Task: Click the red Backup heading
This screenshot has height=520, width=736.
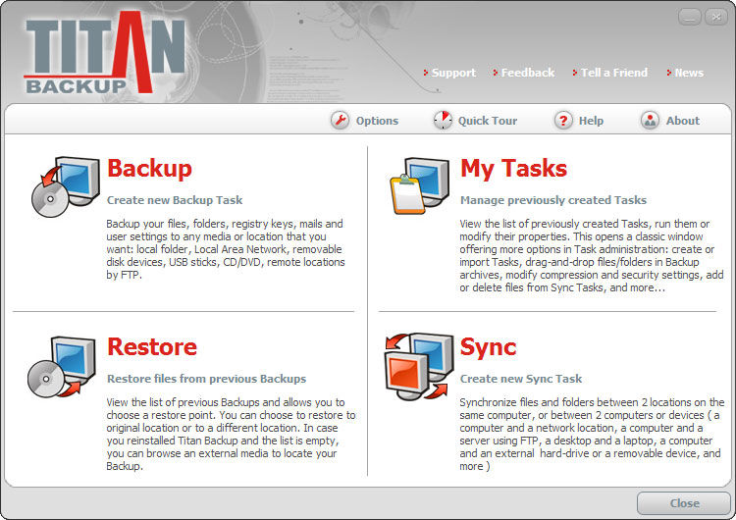Action: (x=150, y=169)
